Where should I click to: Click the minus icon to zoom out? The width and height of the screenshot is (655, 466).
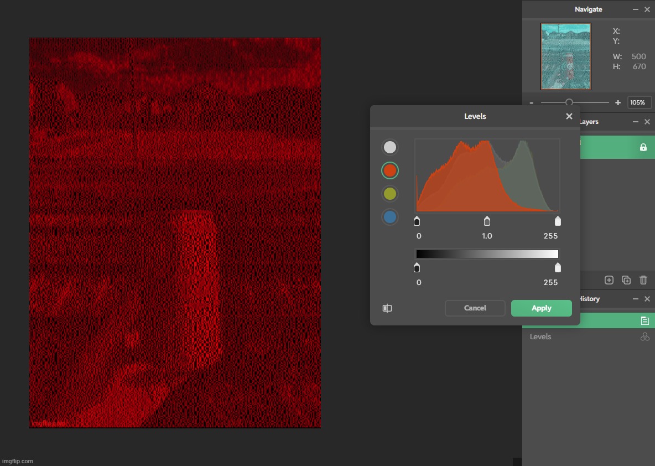532,102
